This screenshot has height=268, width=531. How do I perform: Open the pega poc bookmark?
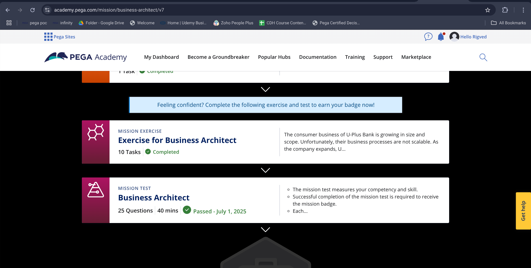pyautogui.click(x=35, y=23)
